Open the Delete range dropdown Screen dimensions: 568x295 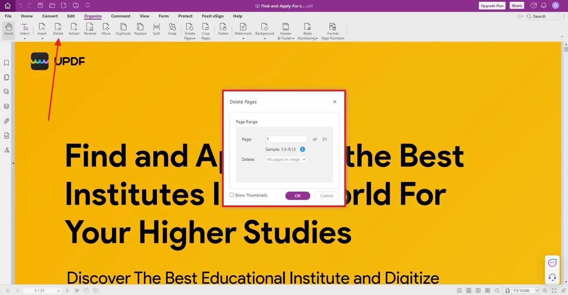coord(286,160)
